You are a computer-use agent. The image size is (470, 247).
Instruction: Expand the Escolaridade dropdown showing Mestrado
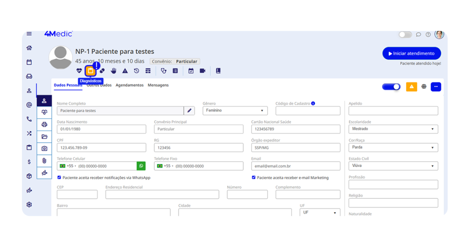coord(393,129)
